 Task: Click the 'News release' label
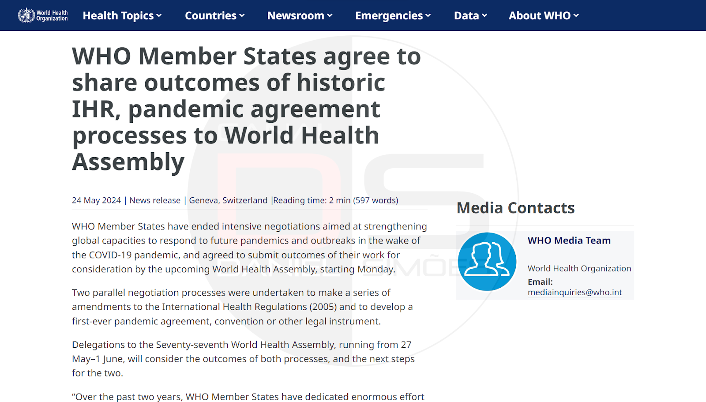tap(155, 200)
